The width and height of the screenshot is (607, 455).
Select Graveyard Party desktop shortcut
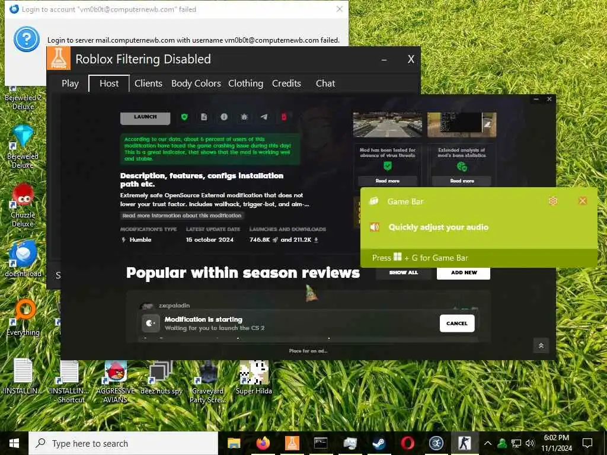(207, 382)
